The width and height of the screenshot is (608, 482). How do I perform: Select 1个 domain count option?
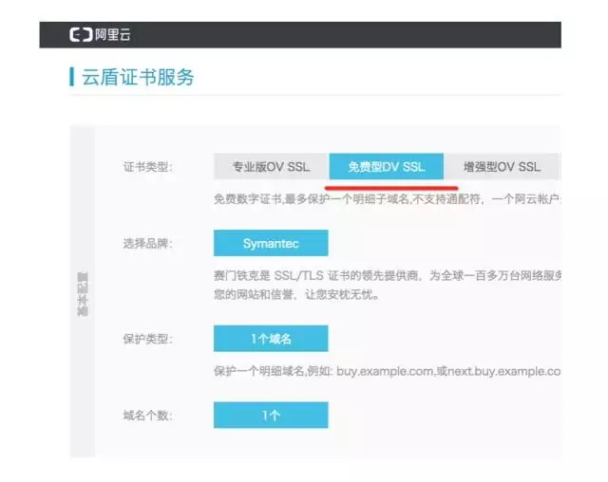271,415
